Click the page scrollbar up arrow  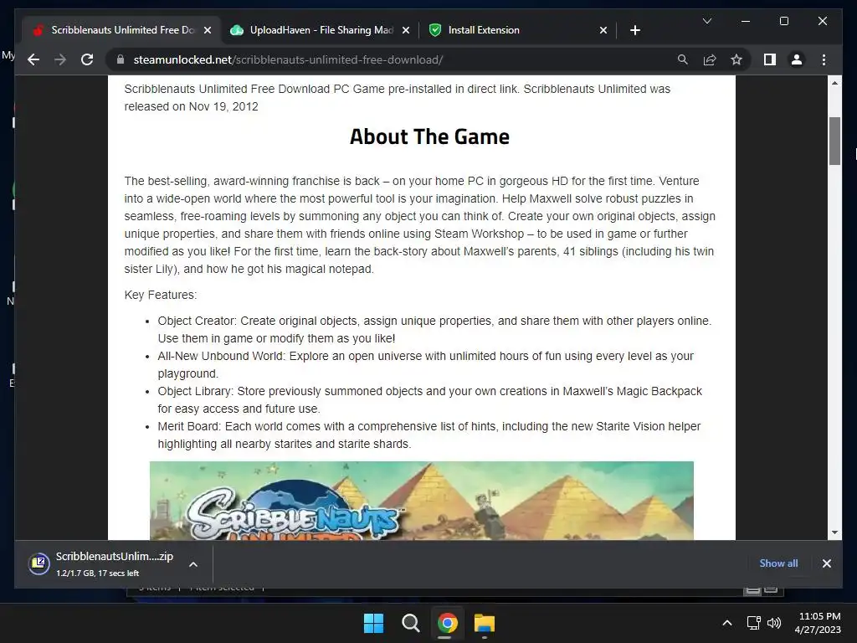[x=834, y=83]
